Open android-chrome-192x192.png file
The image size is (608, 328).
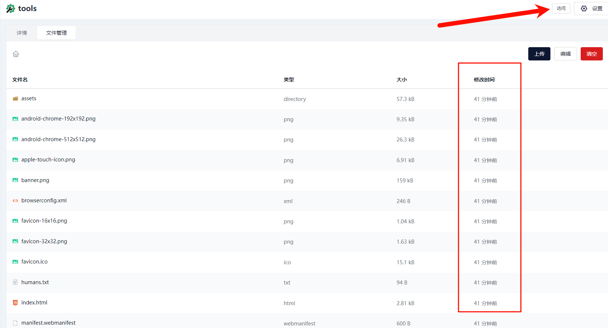tap(58, 119)
